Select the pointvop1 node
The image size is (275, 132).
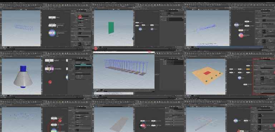click(52, 25)
